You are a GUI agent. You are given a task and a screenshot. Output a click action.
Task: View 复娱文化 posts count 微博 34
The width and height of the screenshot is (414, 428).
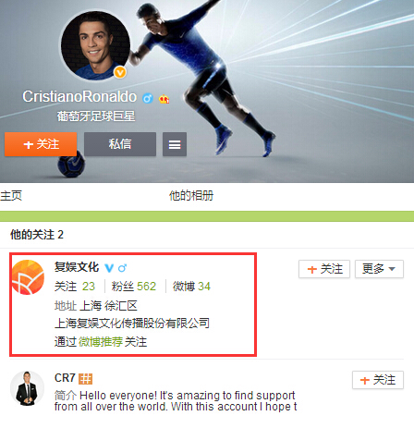191,287
